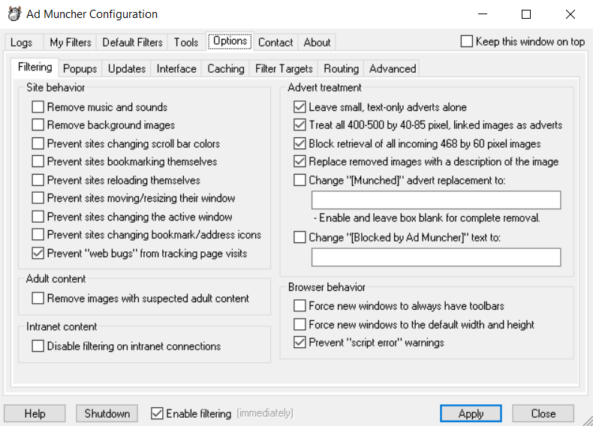The image size is (593, 426).
Task: Tick Disable filtering on intranet connections
Action: tap(38, 346)
